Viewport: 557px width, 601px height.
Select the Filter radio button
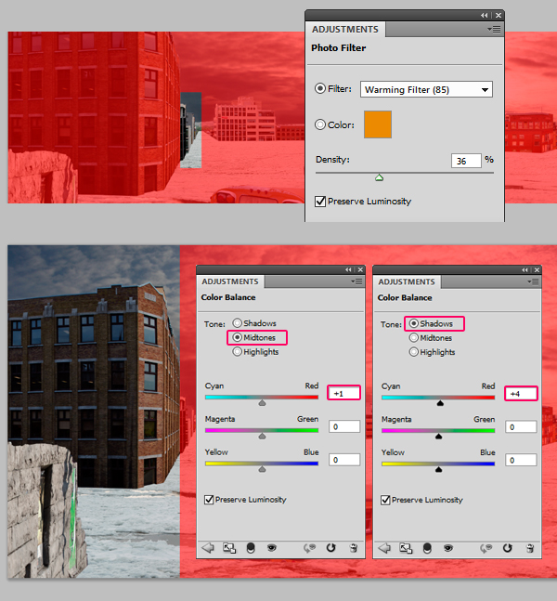pyautogui.click(x=320, y=88)
